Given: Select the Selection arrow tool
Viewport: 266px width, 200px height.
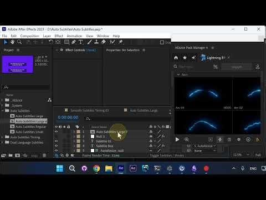Looking at the screenshot, I should coord(6,42).
